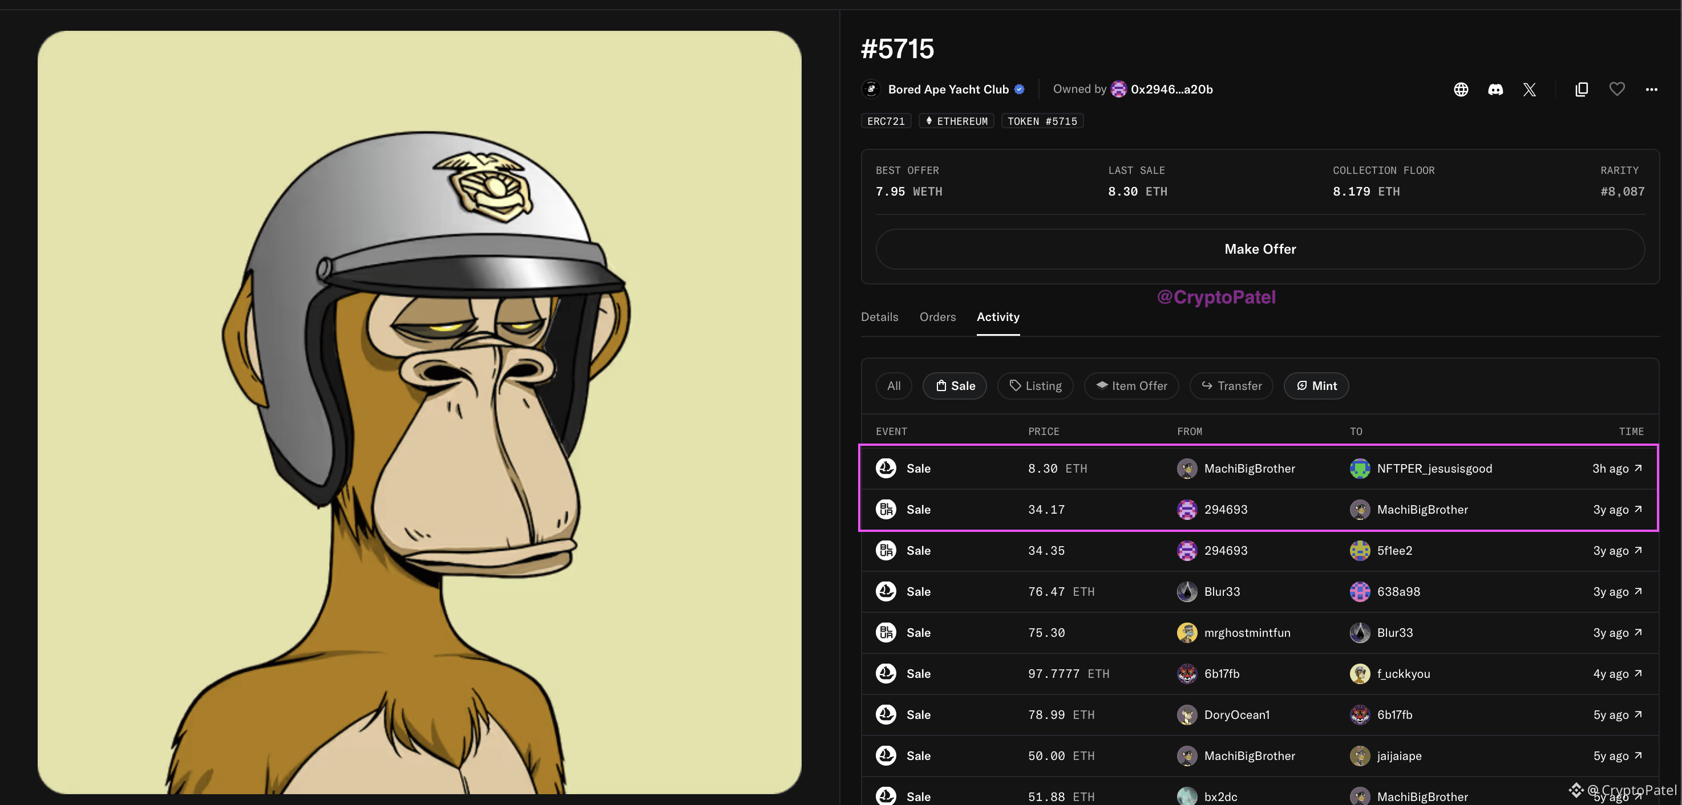Switch to the Orders tab

tap(937, 317)
